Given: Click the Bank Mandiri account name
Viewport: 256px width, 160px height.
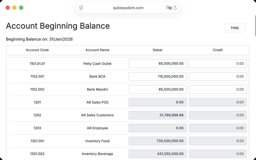Looking at the screenshot, I should click(x=98, y=89).
